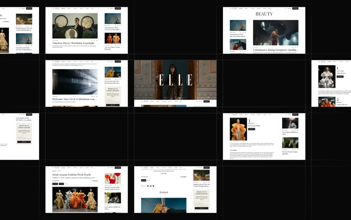The image size is (351, 220).
Task: Like the Timeless Pieces: Wardrobe Essentials article
Action: click(x=97, y=41)
